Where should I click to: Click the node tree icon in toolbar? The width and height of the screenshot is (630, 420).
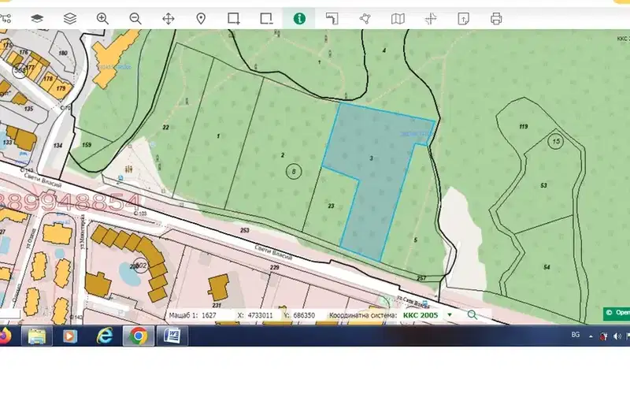coord(6,18)
